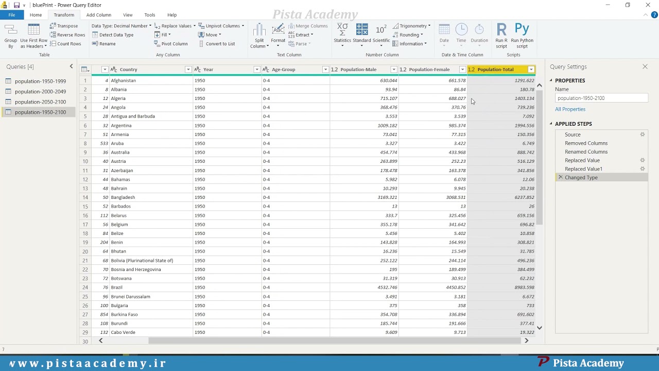Switch to the Tools tab

pos(150,15)
